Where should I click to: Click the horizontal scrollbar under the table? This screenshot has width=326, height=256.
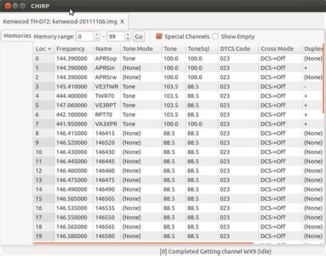(144, 243)
